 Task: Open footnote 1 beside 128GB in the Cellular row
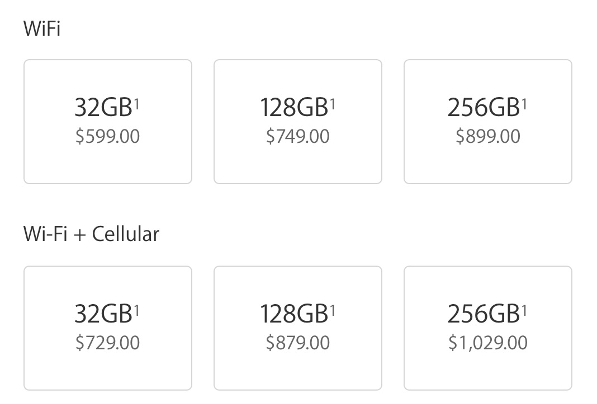[333, 308]
